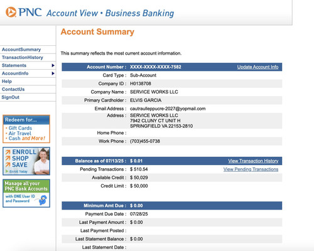The width and height of the screenshot is (314, 251).
Task: Open ContactUs in sidebar menu
Action: (x=13, y=89)
